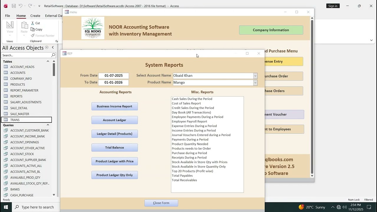Select the BANKS query icon

click(x=6, y=189)
